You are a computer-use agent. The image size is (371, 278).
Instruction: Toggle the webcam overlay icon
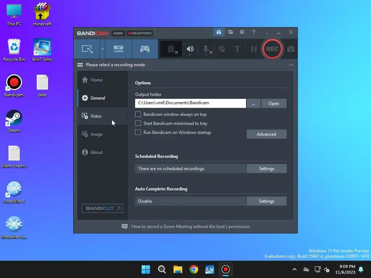(x=171, y=49)
